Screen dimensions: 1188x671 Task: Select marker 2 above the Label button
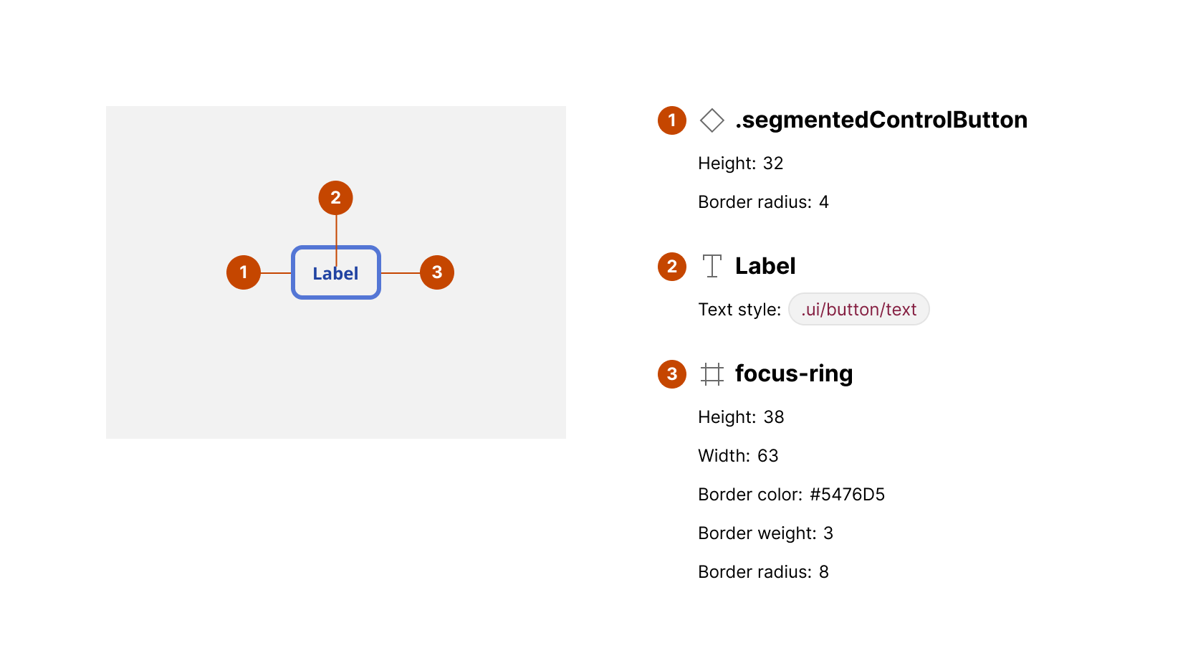(335, 198)
